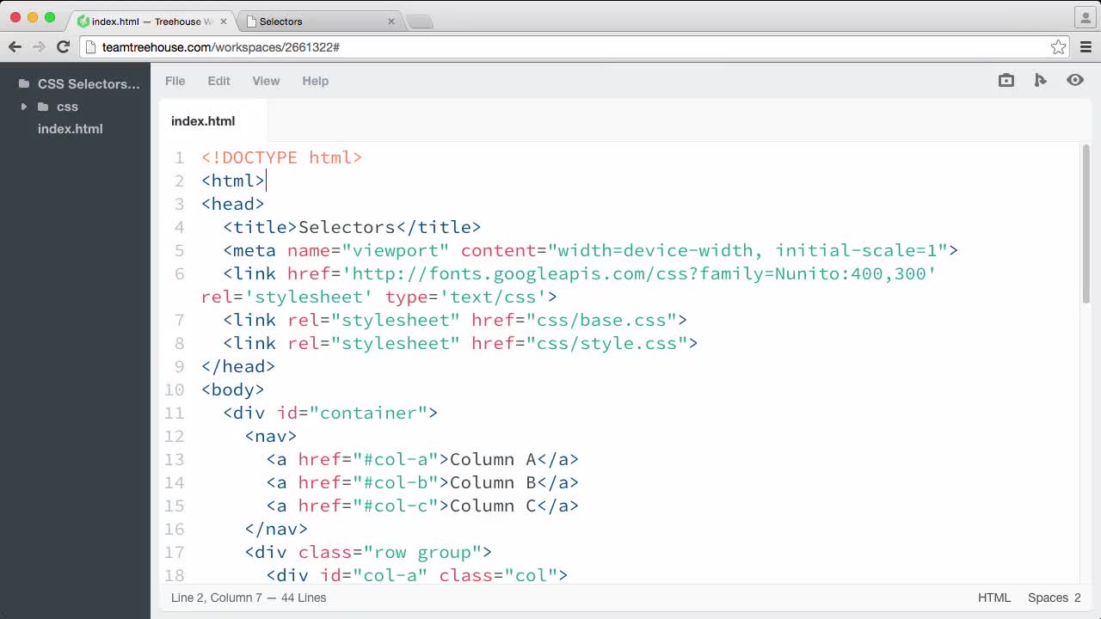Open Chrome's menu via the hamburger icon
The image size is (1101, 619).
coord(1086,46)
